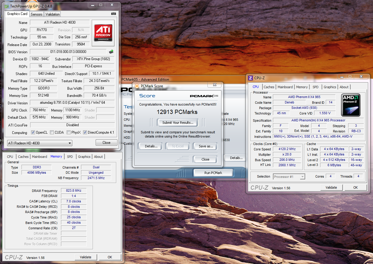Click Validate in the CPU-Z Memory window
Screen dimensions: 373x264
[86, 257]
